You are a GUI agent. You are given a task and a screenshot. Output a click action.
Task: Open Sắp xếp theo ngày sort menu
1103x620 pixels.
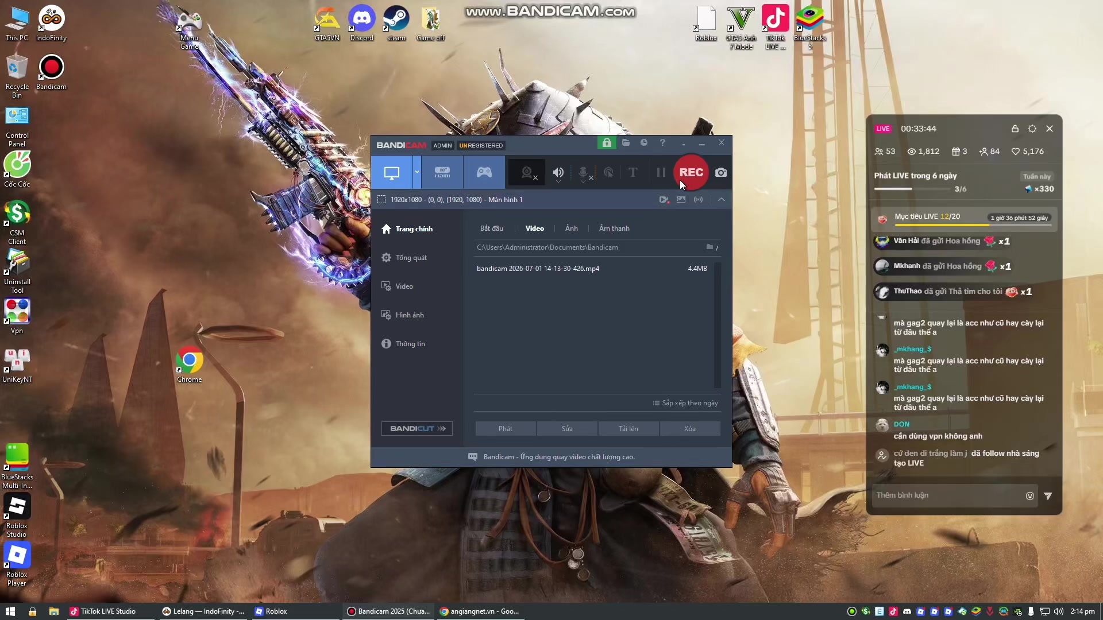[685, 403]
